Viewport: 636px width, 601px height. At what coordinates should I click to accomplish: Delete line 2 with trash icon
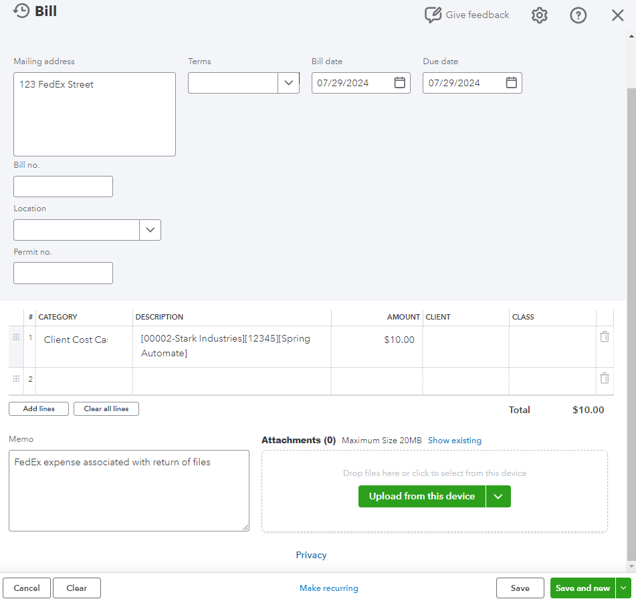(605, 378)
